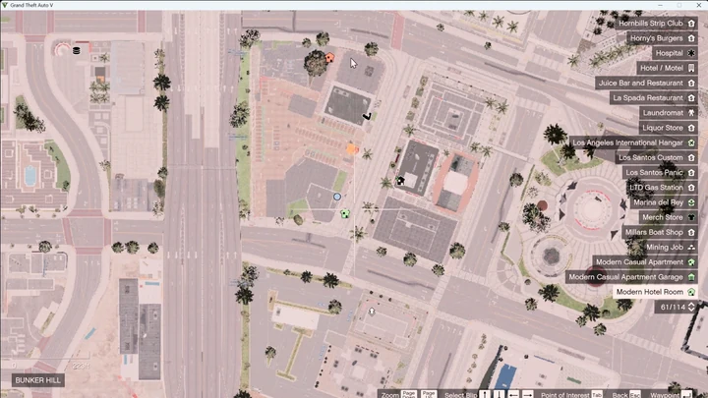The width and height of the screenshot is (708, 398).
Task: Click the BUNKER HILL location label
Action: point(38,380)
